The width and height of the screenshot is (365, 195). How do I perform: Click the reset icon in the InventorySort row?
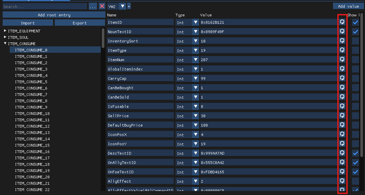pyautogui.click(x=342, y=40)
